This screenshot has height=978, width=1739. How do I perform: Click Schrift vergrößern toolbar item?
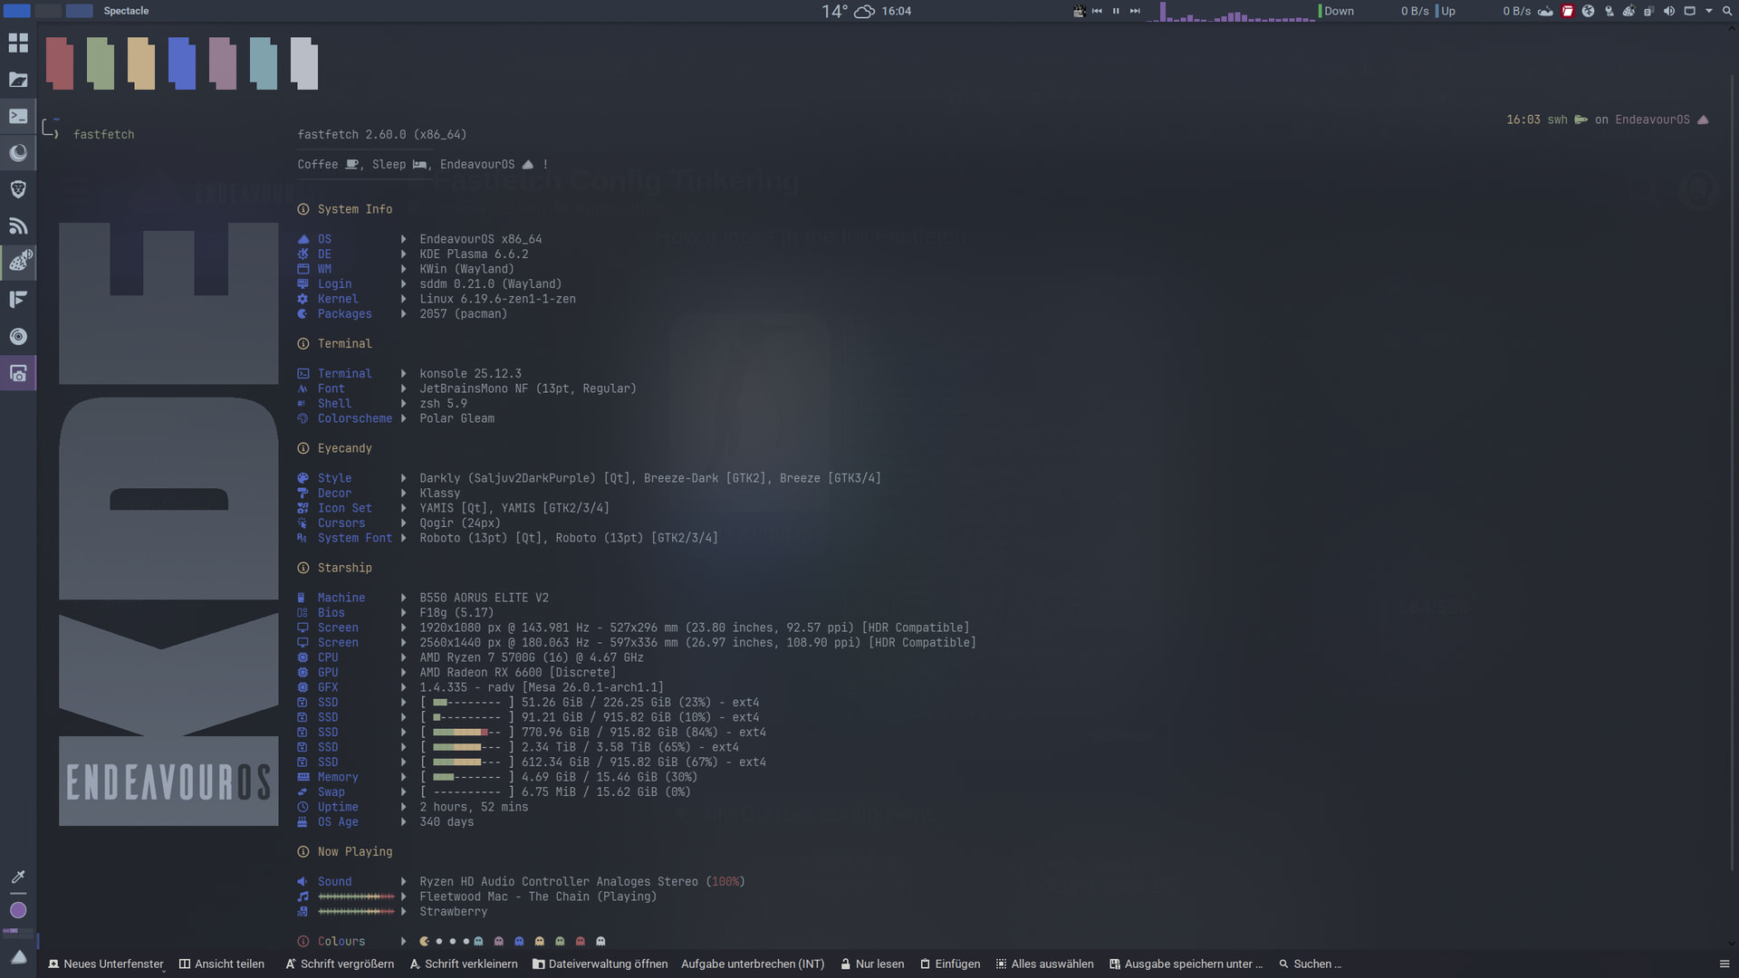[x=340, y=964]
